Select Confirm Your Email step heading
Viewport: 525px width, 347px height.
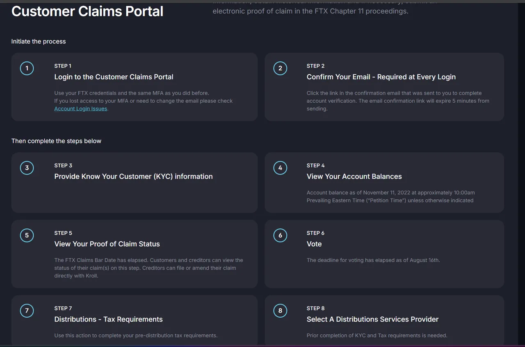point(381,77)
